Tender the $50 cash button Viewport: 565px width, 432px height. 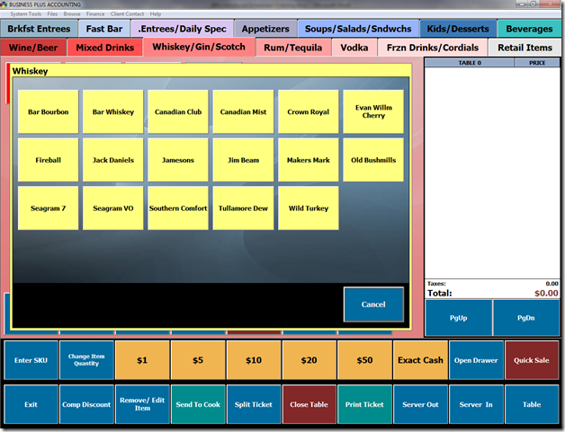click(x=364, y=360)
